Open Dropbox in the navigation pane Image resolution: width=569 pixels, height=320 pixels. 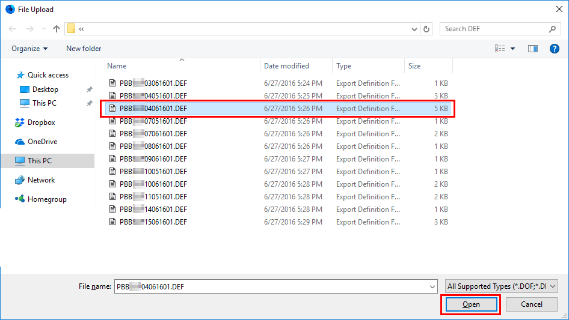click(41, 122)
